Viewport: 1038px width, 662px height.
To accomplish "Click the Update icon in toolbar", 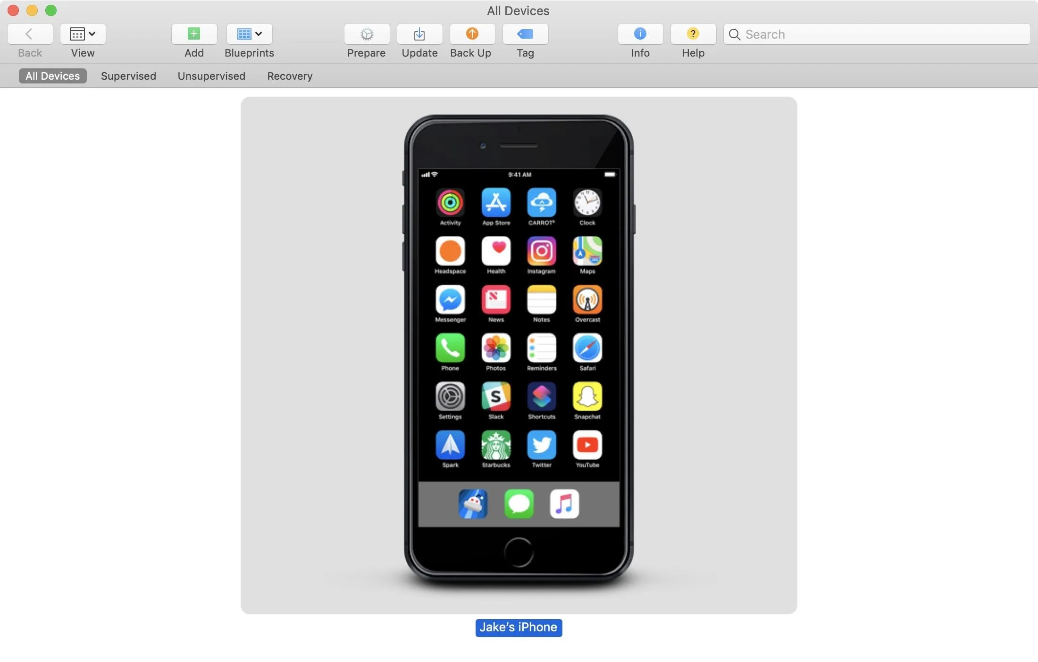I will coord(419,33).
